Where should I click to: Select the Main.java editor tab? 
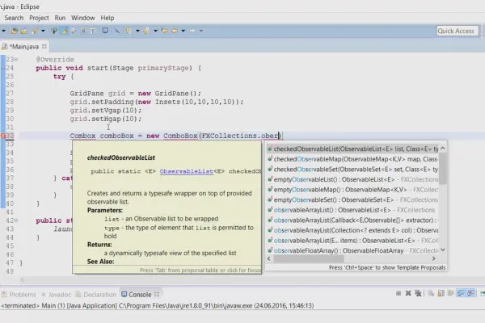[24, 47]
